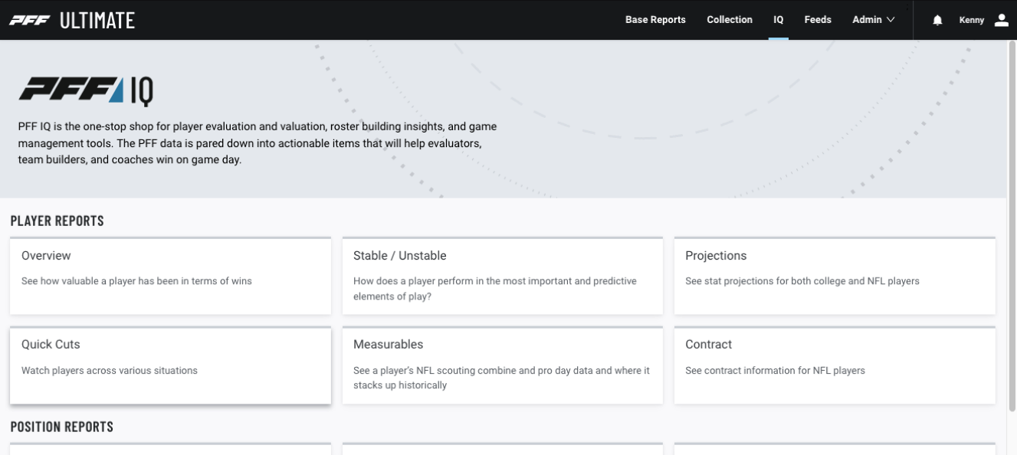Click the Player Reports section heading
This screenshot has height=455, width=1017.
(57, 221)
